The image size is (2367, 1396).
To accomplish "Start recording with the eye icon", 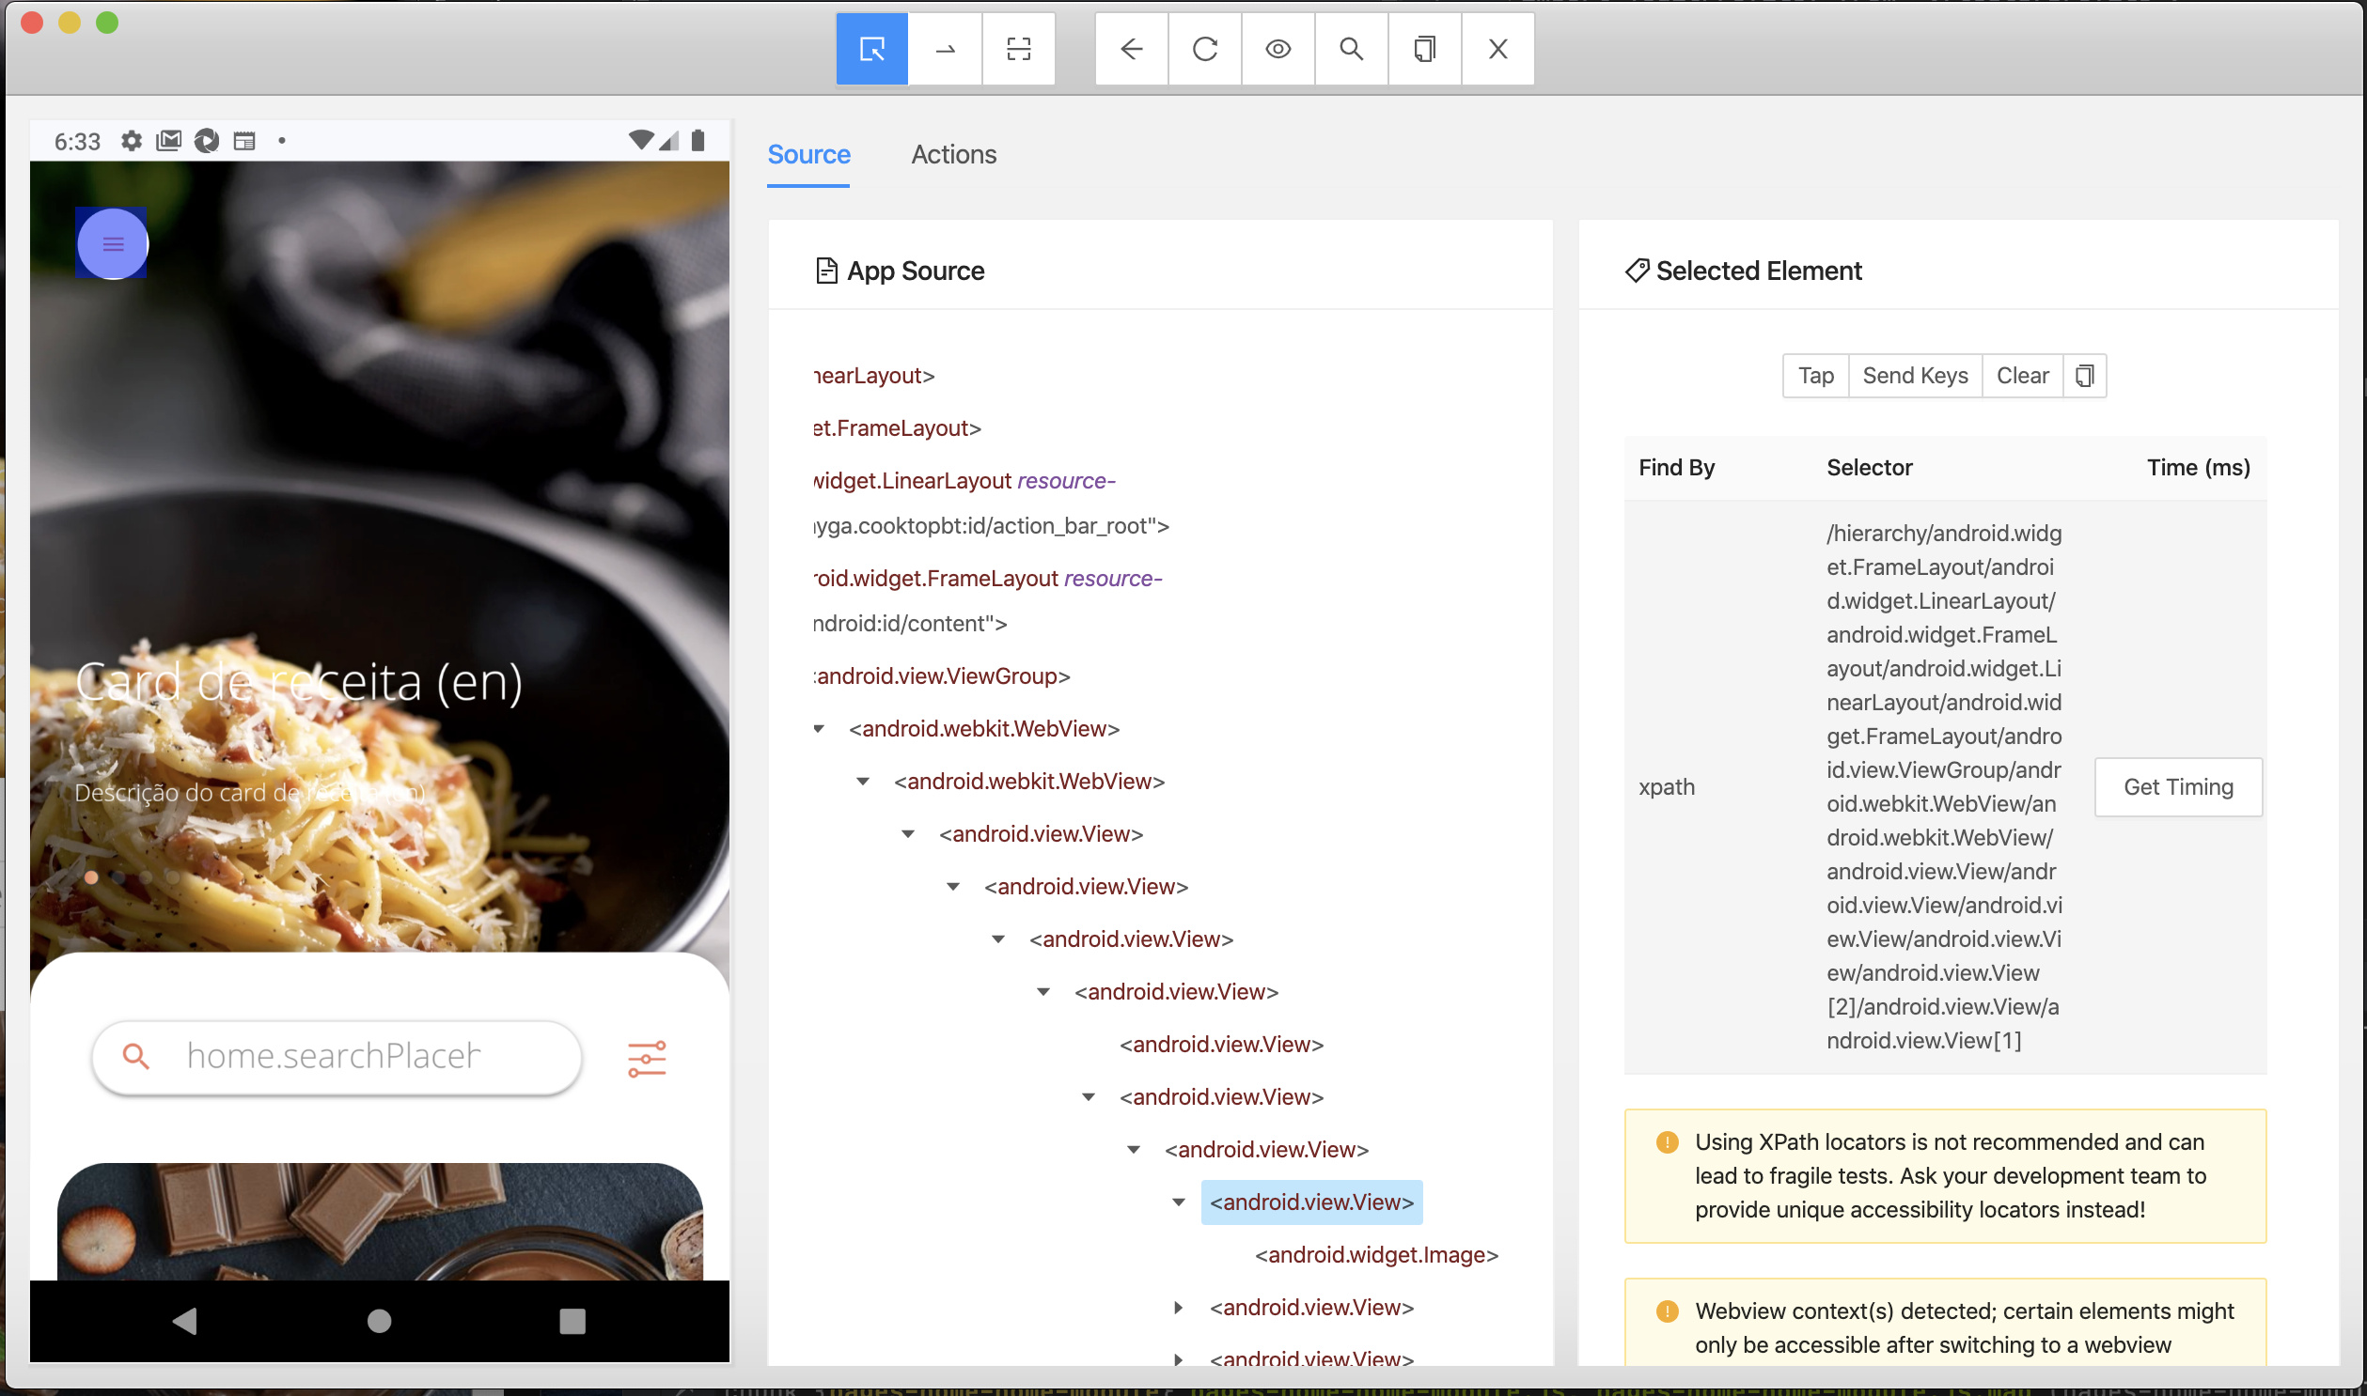I will [x=1278, y=49].
